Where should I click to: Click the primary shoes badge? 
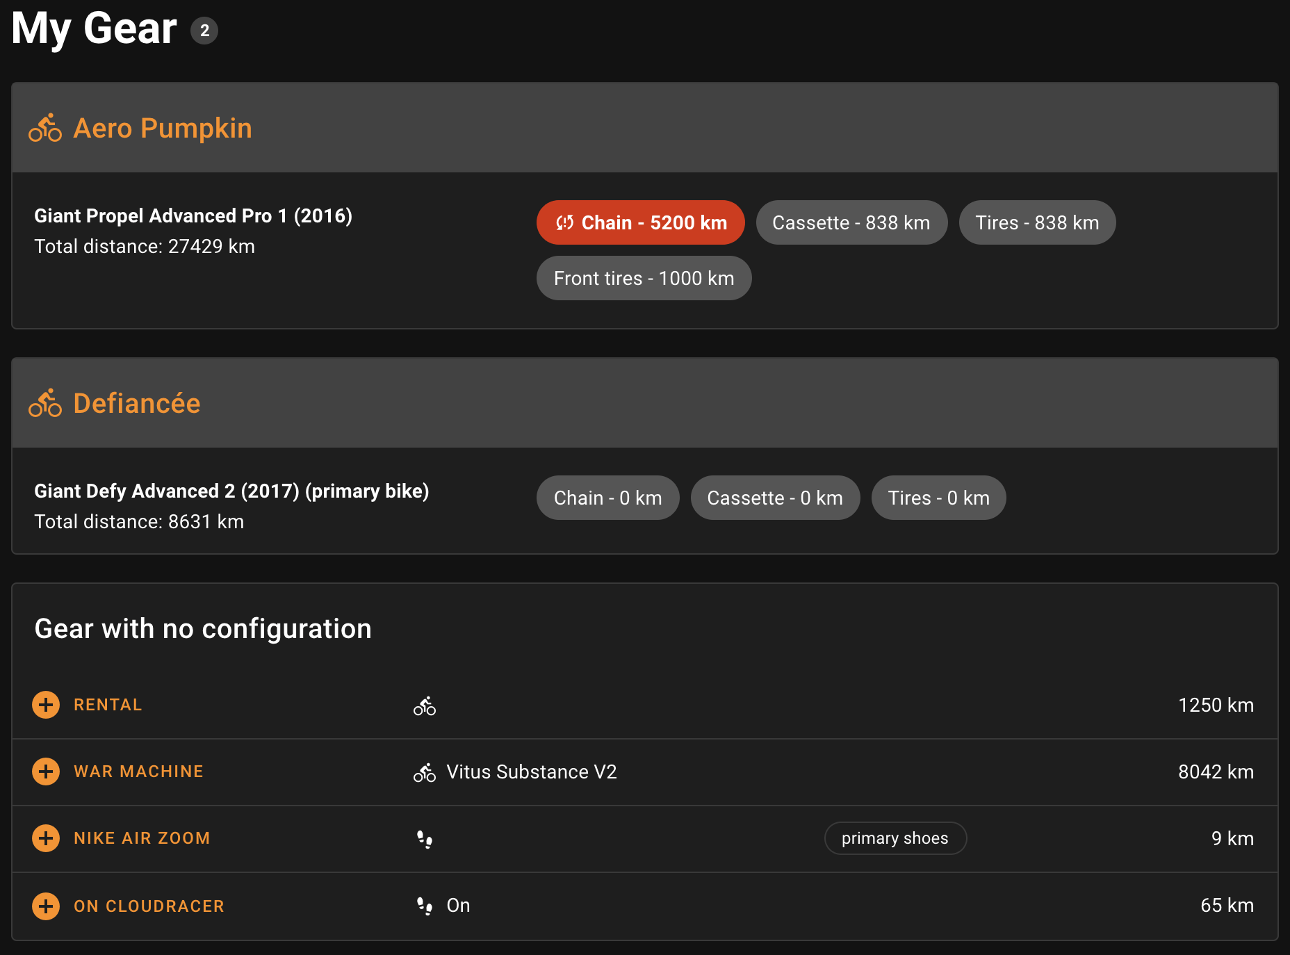click(x=895, y=838)
